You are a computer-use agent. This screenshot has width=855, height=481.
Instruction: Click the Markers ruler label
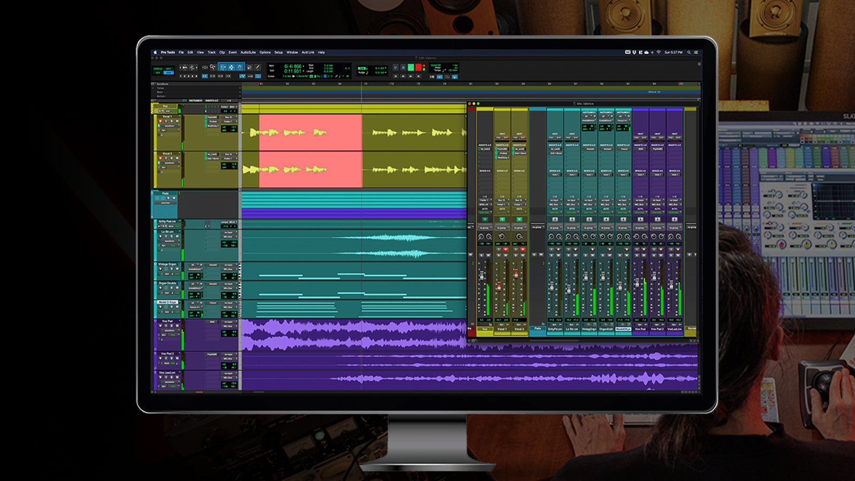pos(161,96)
